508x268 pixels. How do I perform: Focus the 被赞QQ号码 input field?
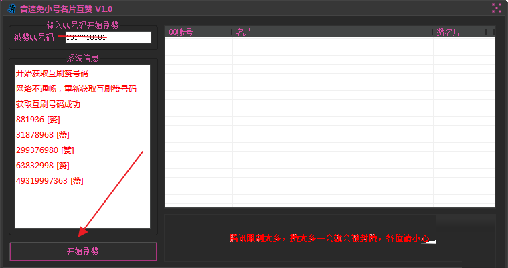108,37
